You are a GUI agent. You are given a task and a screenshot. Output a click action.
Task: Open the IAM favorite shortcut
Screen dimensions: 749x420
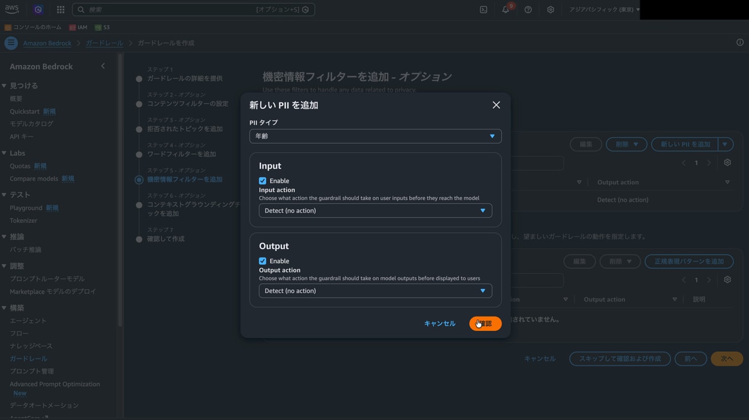coord(78,27)
